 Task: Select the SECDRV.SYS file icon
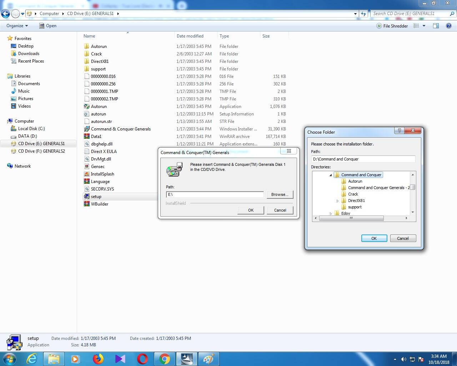point(86,189)
